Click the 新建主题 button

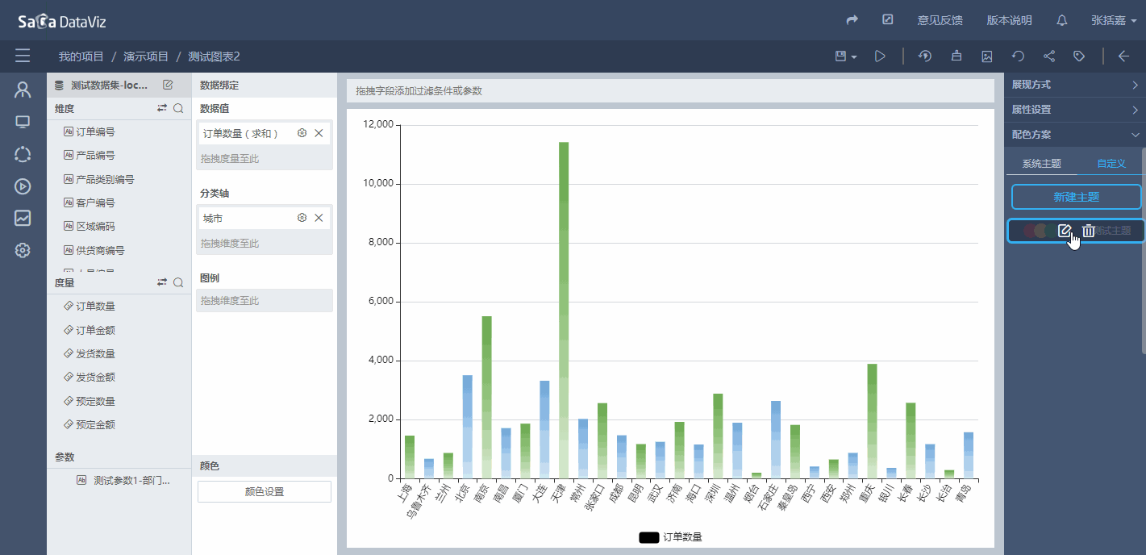tap(1076, 197)
